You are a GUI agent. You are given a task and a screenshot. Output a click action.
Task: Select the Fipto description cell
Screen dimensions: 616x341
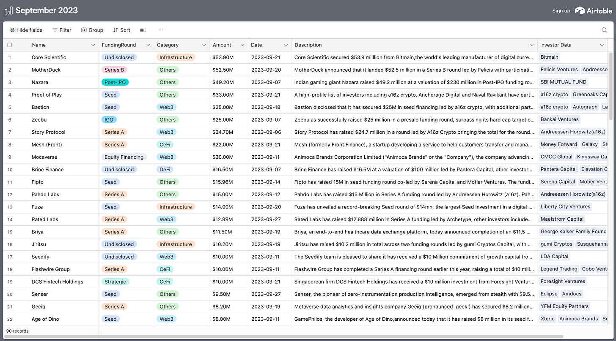pos(414,182)
